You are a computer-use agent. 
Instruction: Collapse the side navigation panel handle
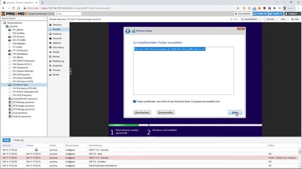71,71
